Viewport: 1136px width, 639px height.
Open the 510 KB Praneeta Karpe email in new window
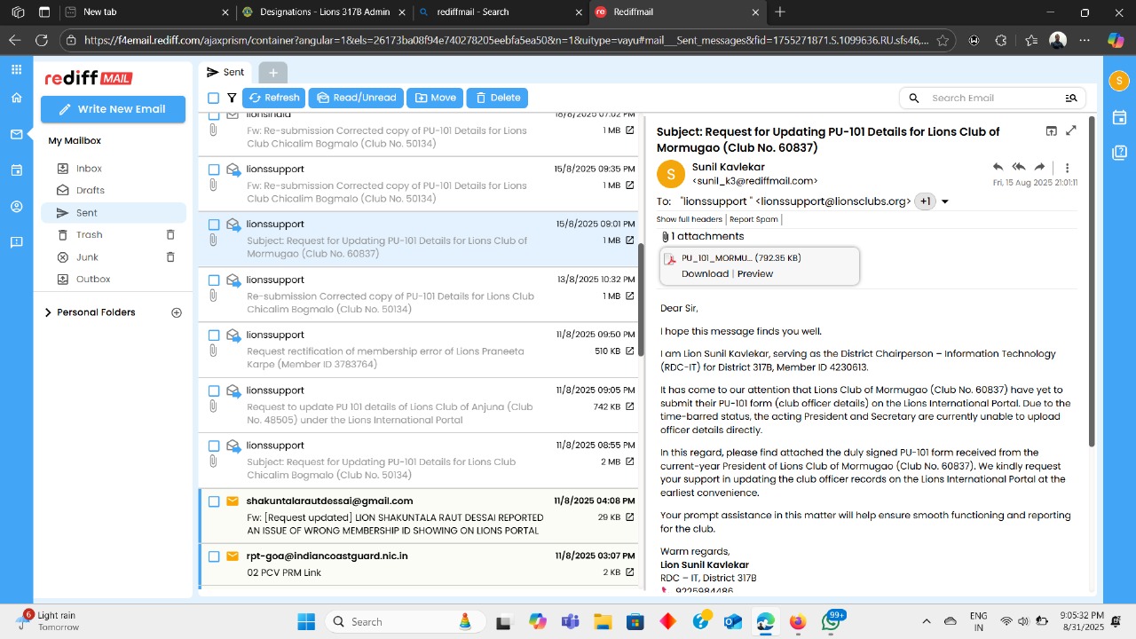(630, 351)
